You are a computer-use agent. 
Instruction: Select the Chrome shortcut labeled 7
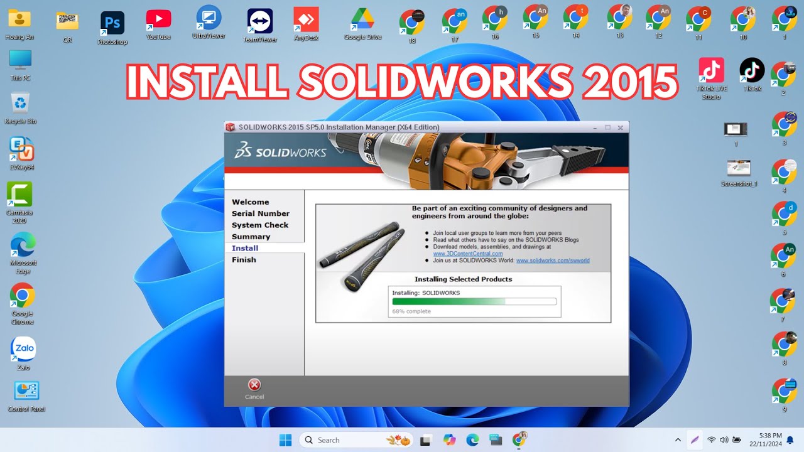click(783, 306)
